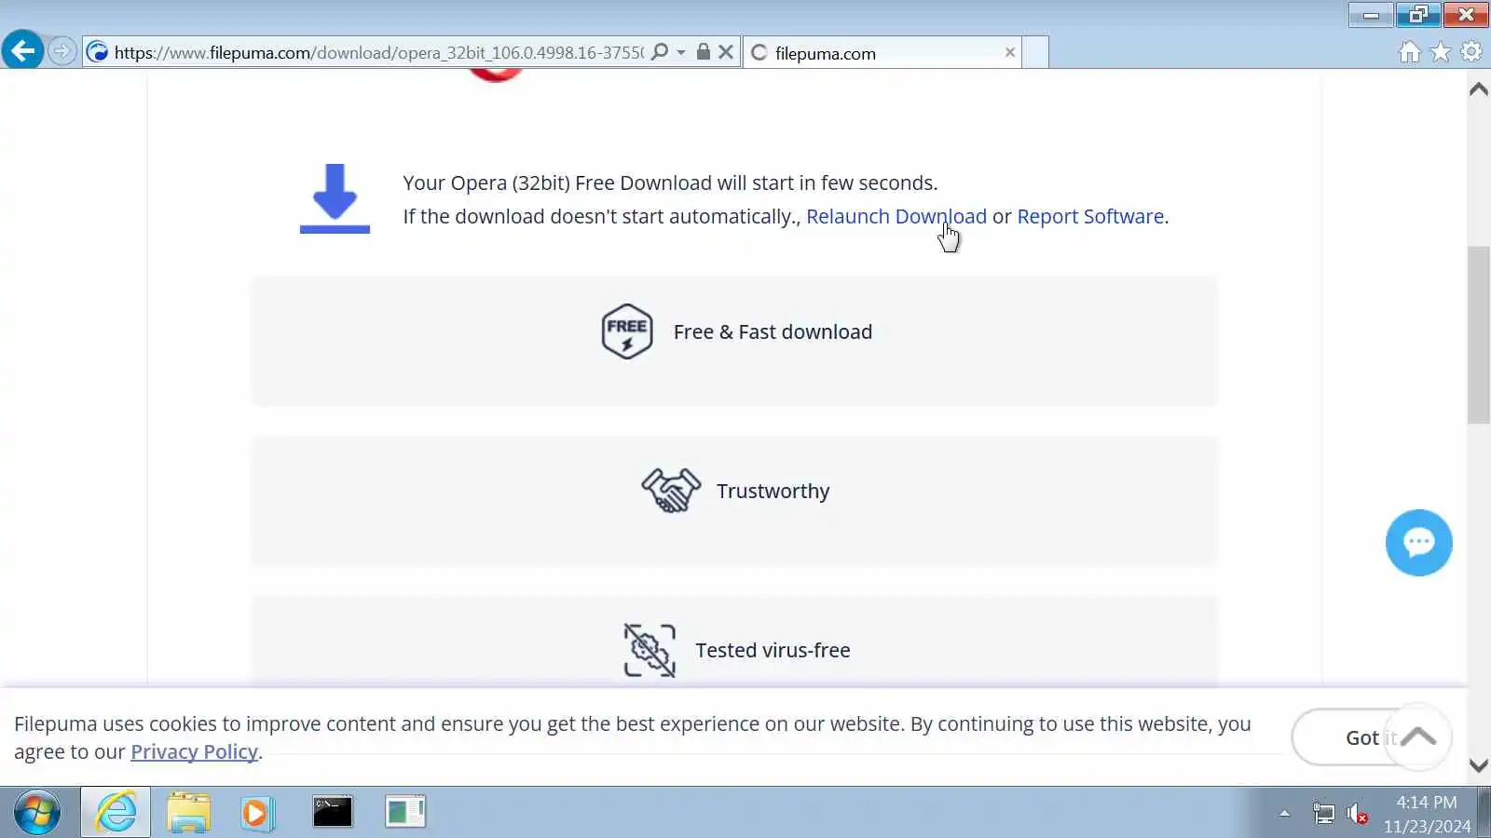This screenshot has width=1491, height=838.
Task: Click the vertical scrollbar thumb
Action: point(1479,335)
